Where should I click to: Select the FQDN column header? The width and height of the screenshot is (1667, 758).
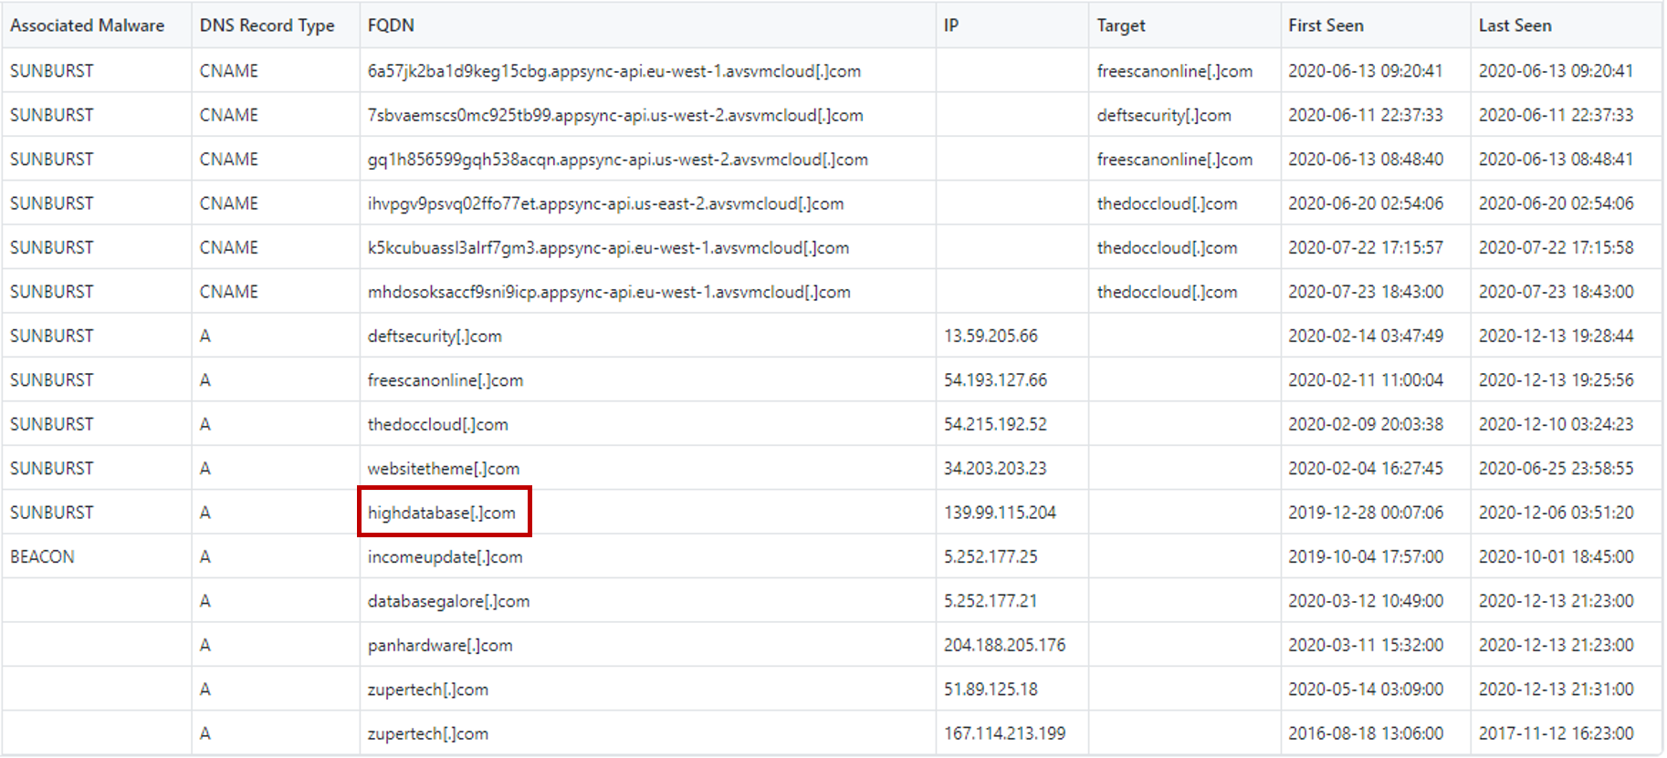tap(391, 26)
